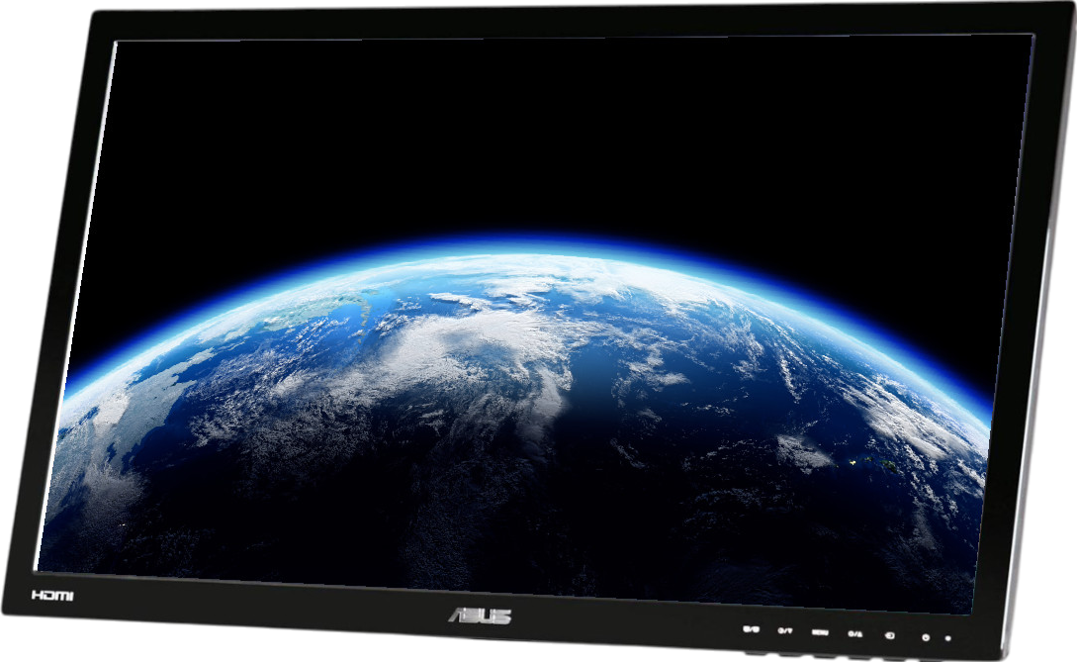The width and height of the screenshot is (1077, 662).
Task: Tap the down-arrow button next to MENU
Action: coord(785,630)
